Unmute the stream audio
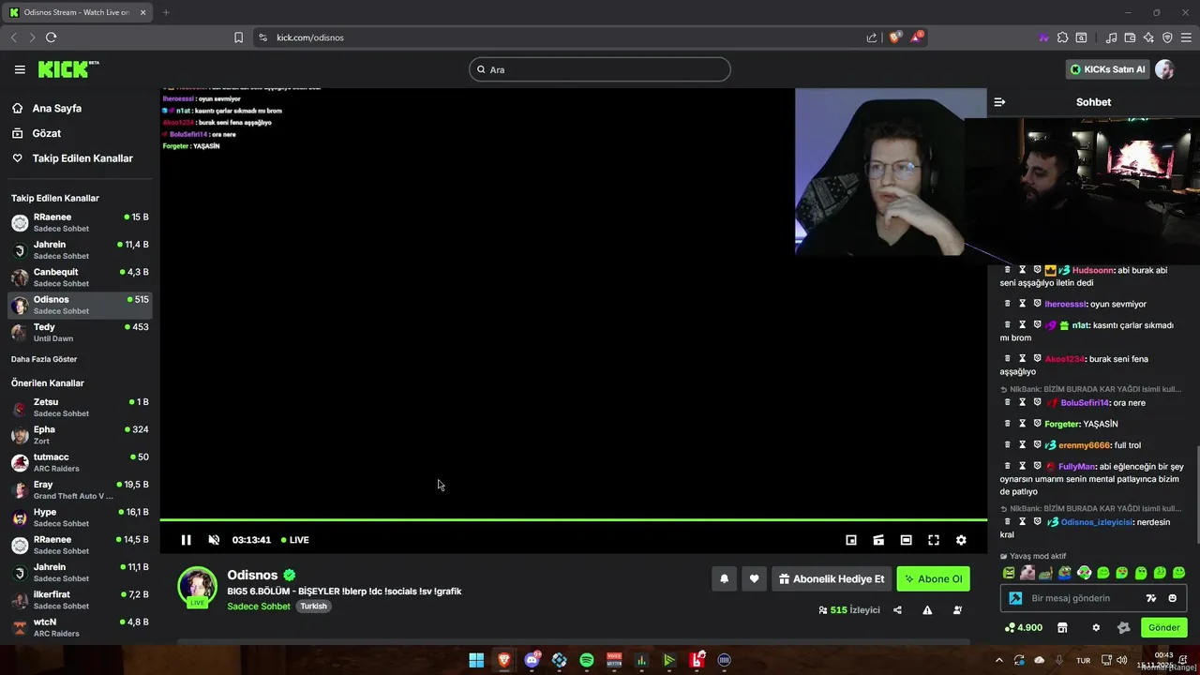 tap(214, 540)
